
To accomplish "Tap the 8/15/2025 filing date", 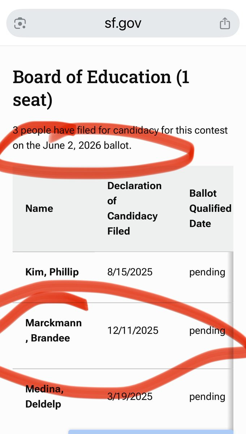I will pos(130,272).
